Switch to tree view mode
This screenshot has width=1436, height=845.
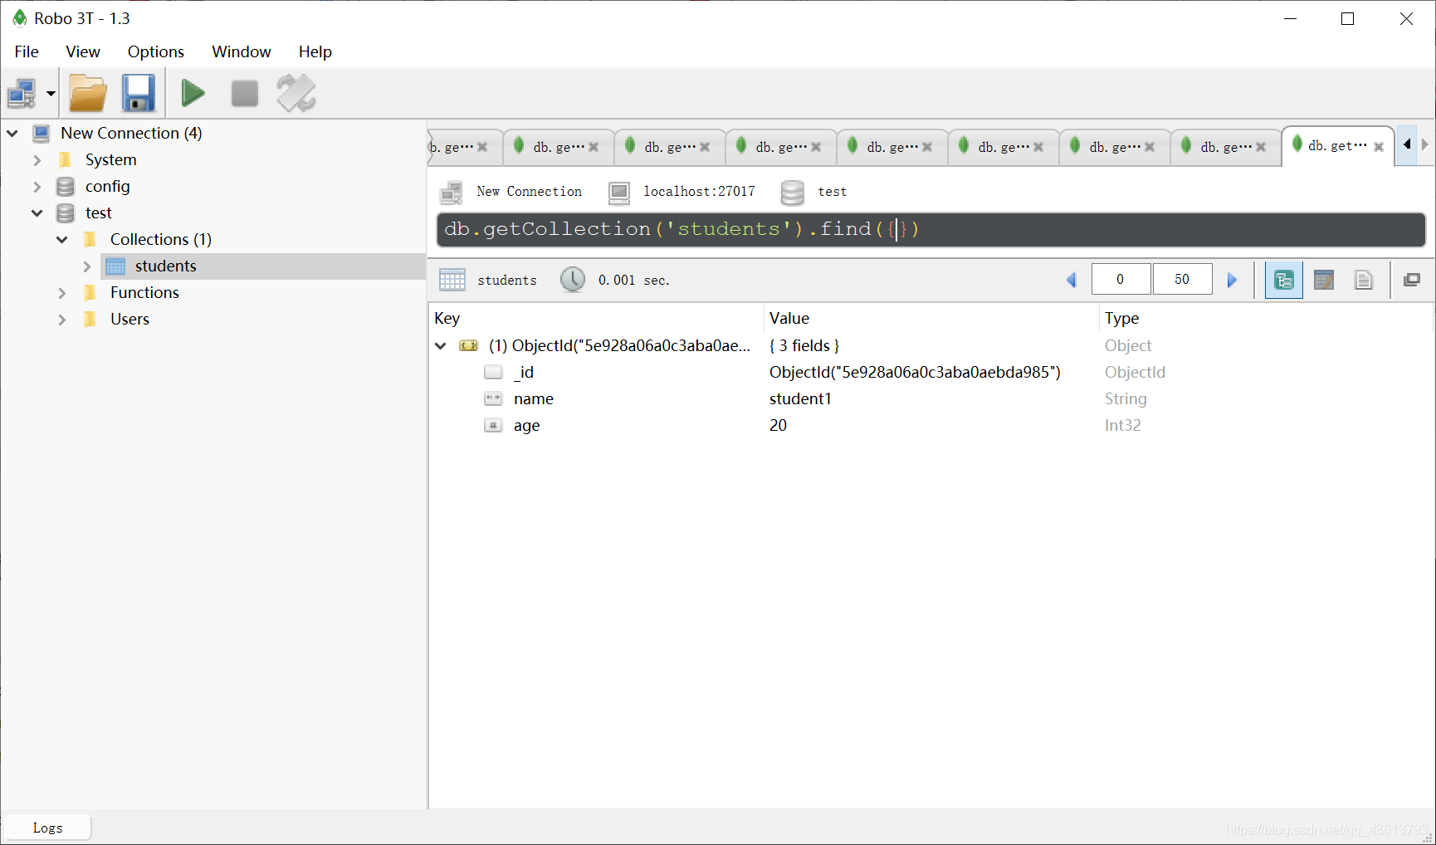coord(1283,280)
